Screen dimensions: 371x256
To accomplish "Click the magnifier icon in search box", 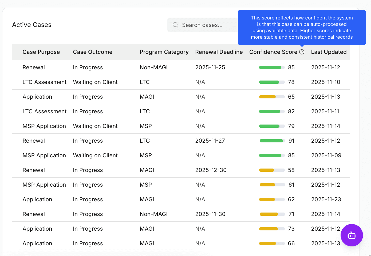I will click(175, 25).
